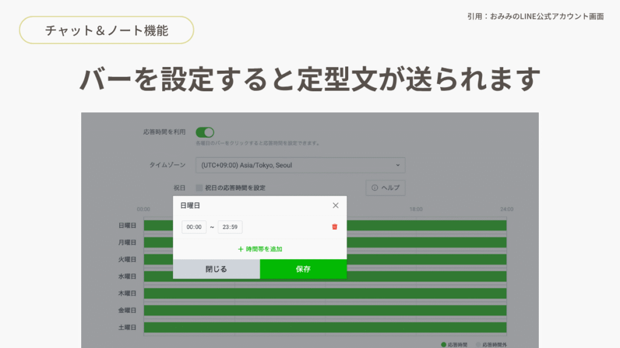Click the 応答時間 green legend dot
Screen dimensions: 620x348
(444, 344)
